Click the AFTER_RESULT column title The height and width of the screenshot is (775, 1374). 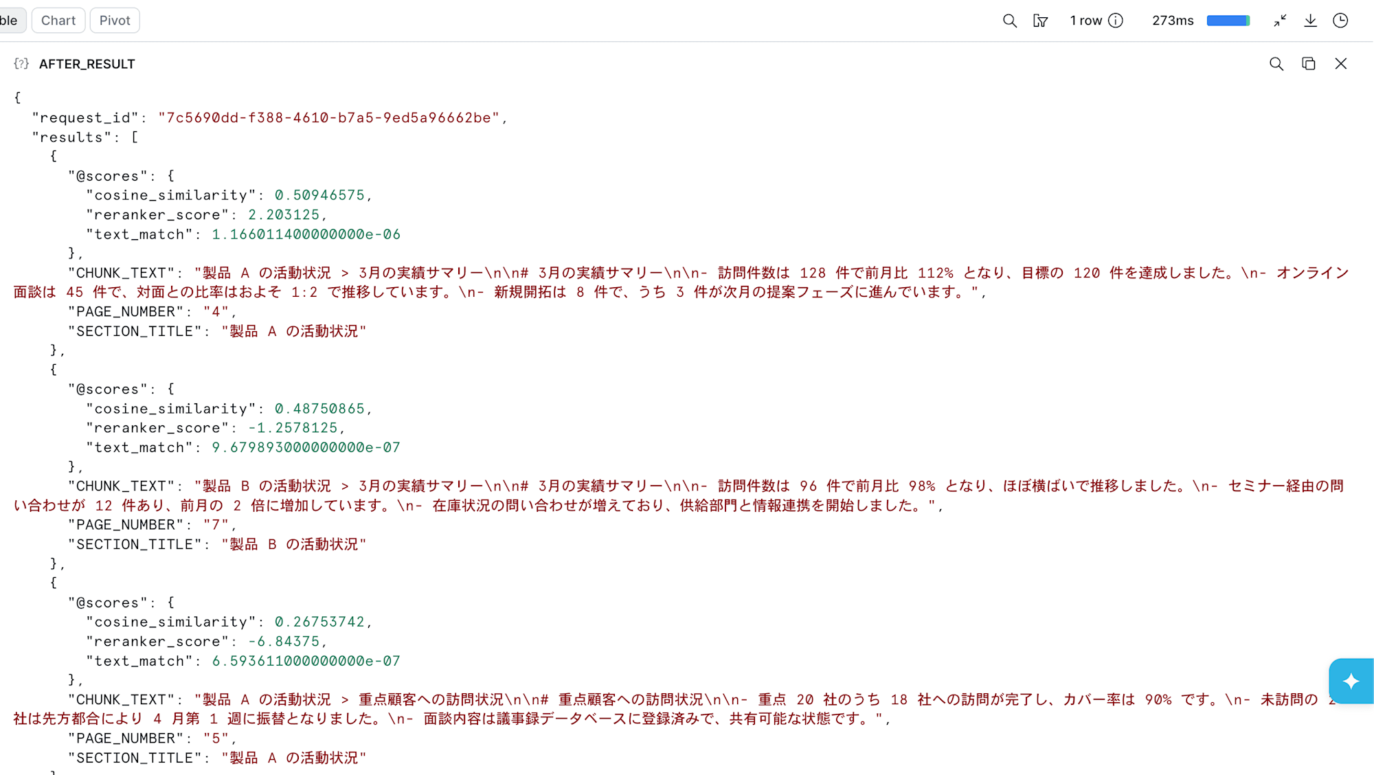pyautogui.click(x=87, y=64)
